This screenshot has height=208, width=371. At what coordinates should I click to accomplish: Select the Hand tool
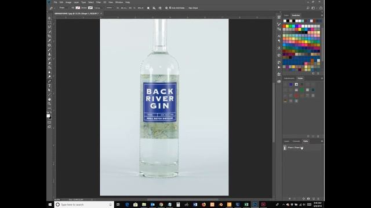[x=49, y=99]
